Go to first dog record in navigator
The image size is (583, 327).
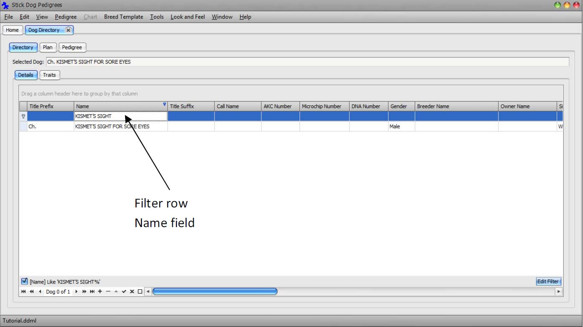[x=23, y=291]
